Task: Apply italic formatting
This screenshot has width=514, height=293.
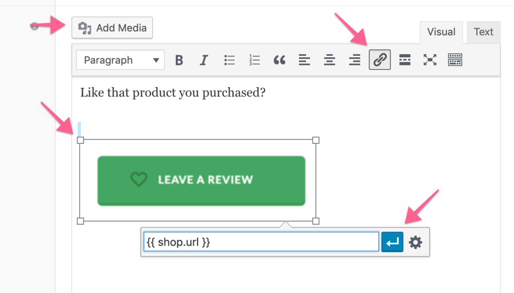Action: click(x=203, y=60)
